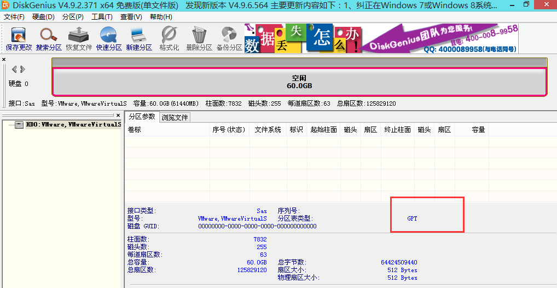Close the left tree panel with X
This screenshot has height=288, width=557.
[x=118, y=115]
